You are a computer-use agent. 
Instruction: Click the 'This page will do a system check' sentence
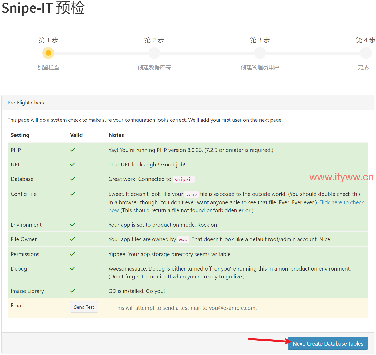(145, 120)
